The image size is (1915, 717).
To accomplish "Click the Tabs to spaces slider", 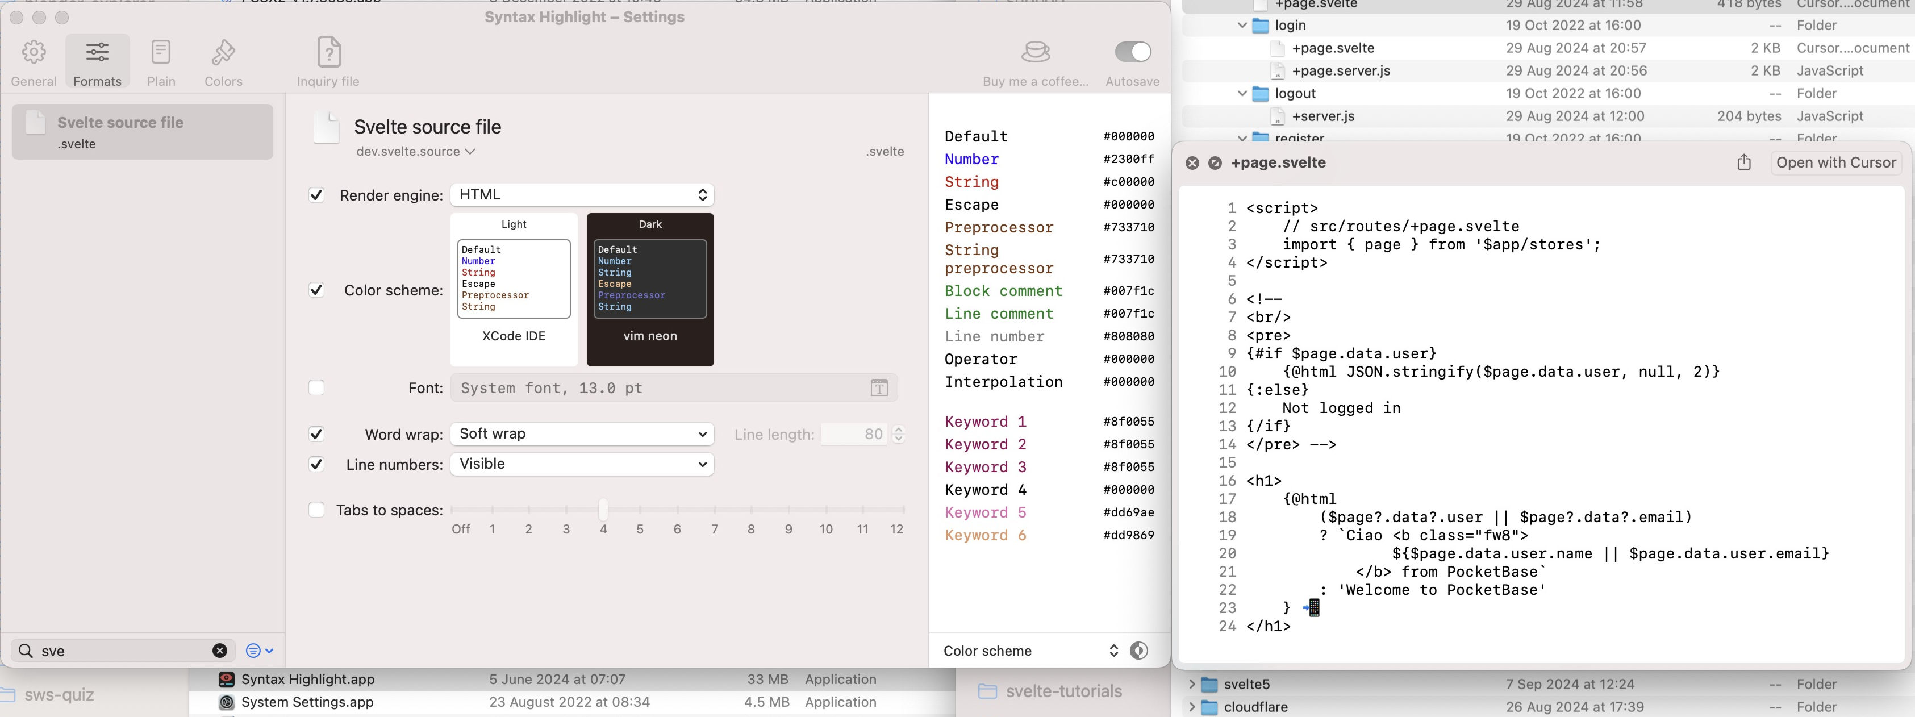I will click(677, 510).
